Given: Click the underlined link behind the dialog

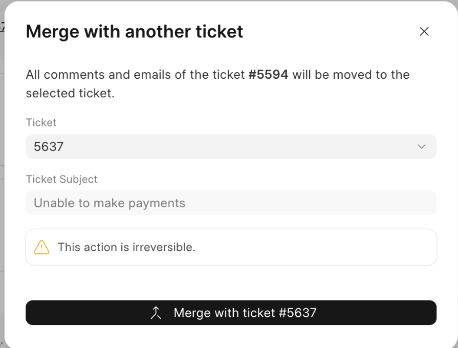Looking at the screenshot, I should coord(2,26).
